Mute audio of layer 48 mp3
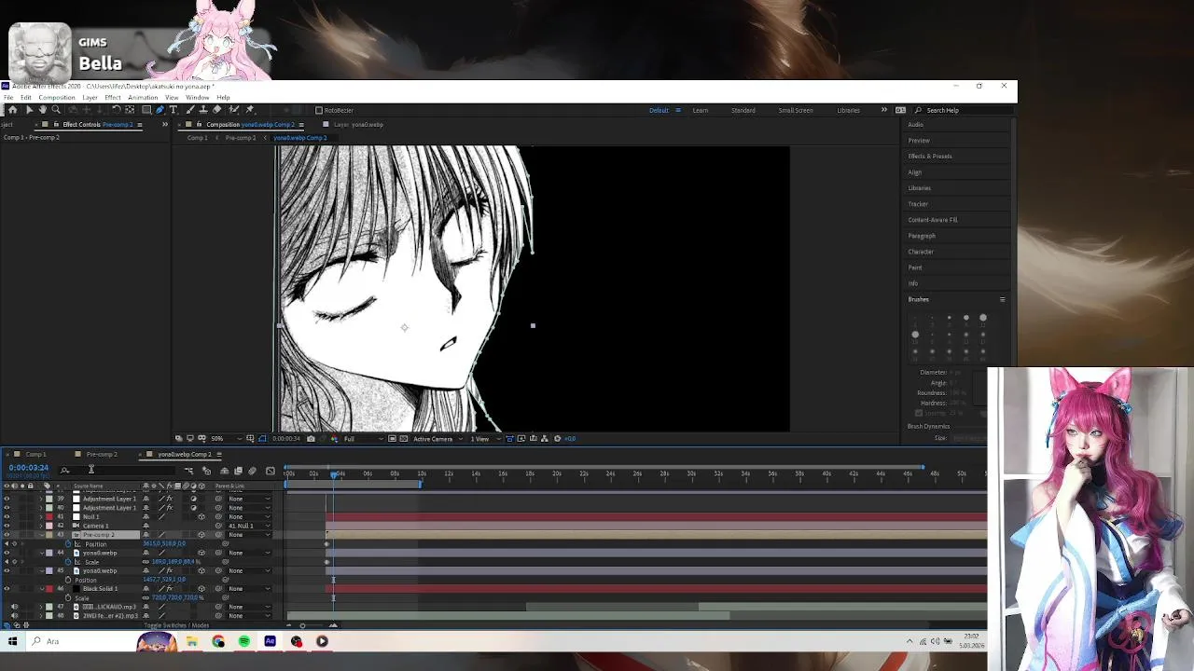The image size is (1194, 671). tap(14, 616)
